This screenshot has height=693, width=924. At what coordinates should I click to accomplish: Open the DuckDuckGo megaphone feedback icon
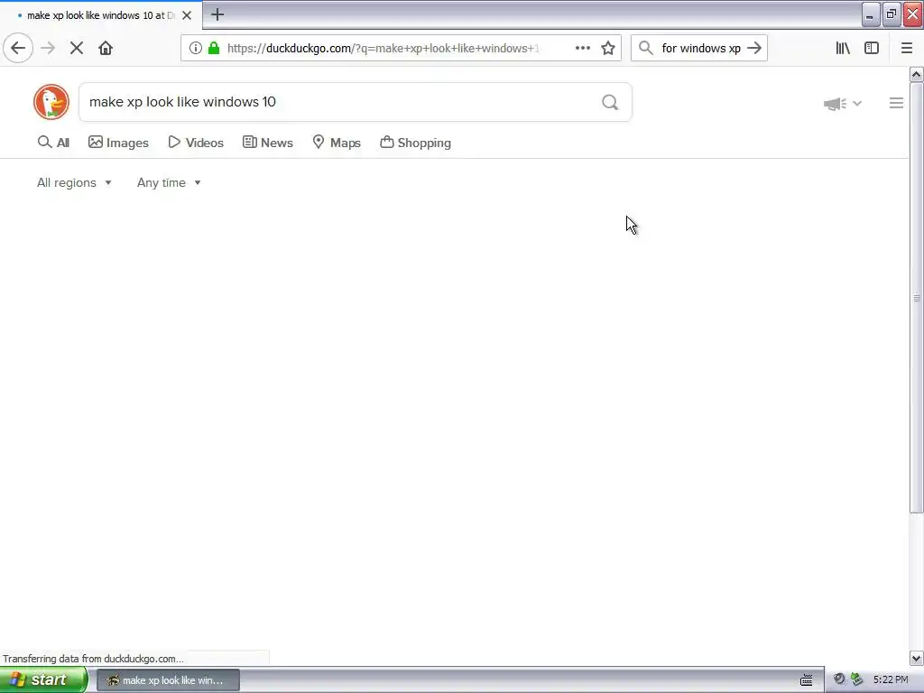pos(835,104)
